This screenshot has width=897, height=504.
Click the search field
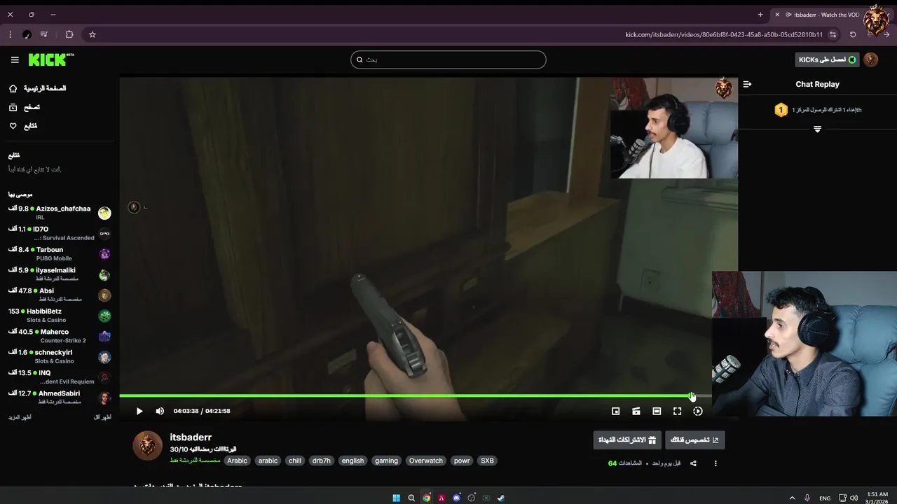448,59
